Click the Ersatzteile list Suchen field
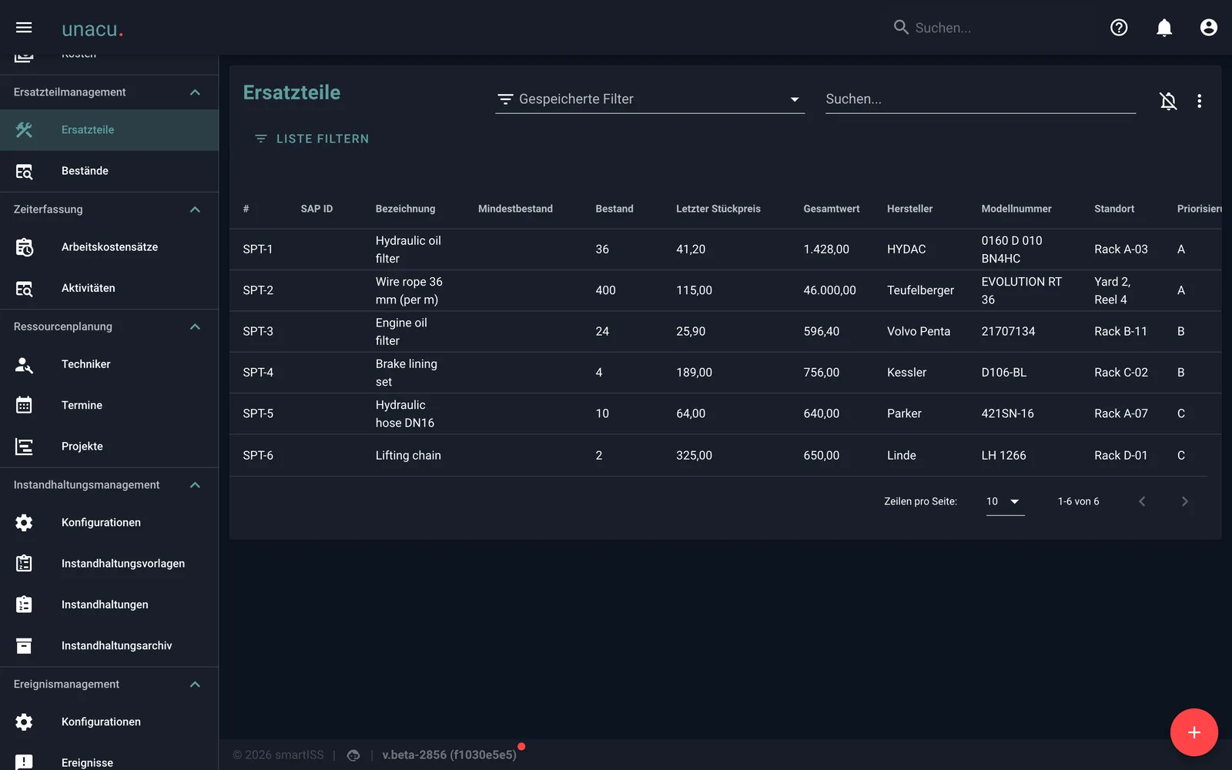Screen dimensions: 1232x770 [x=980, y=99]
